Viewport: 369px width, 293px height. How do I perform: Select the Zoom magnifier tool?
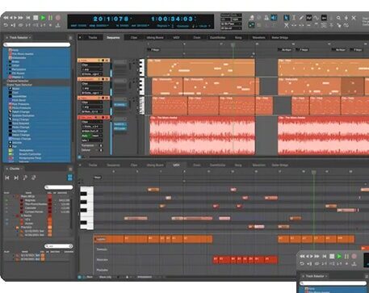pyautogui.click(x=338, y=18)
